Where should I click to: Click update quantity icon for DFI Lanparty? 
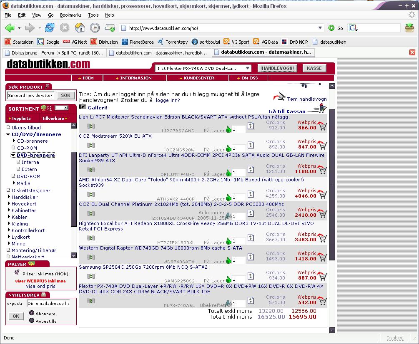tap(251, 169)
